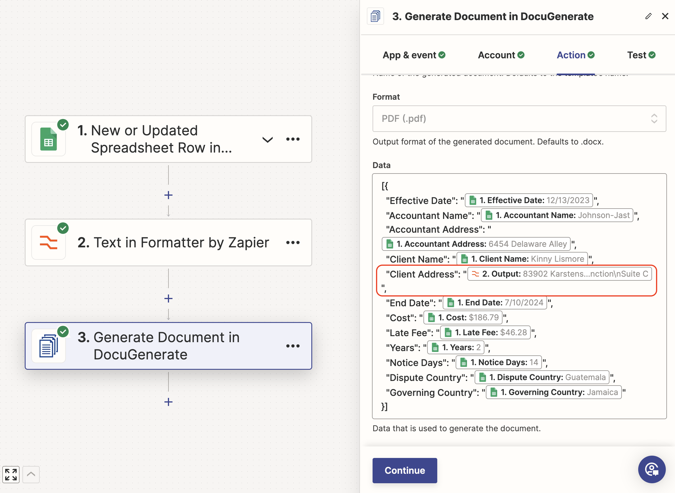Click the green check badge on step 2
The width and height of the screenshot is (675, 493).
63,228
